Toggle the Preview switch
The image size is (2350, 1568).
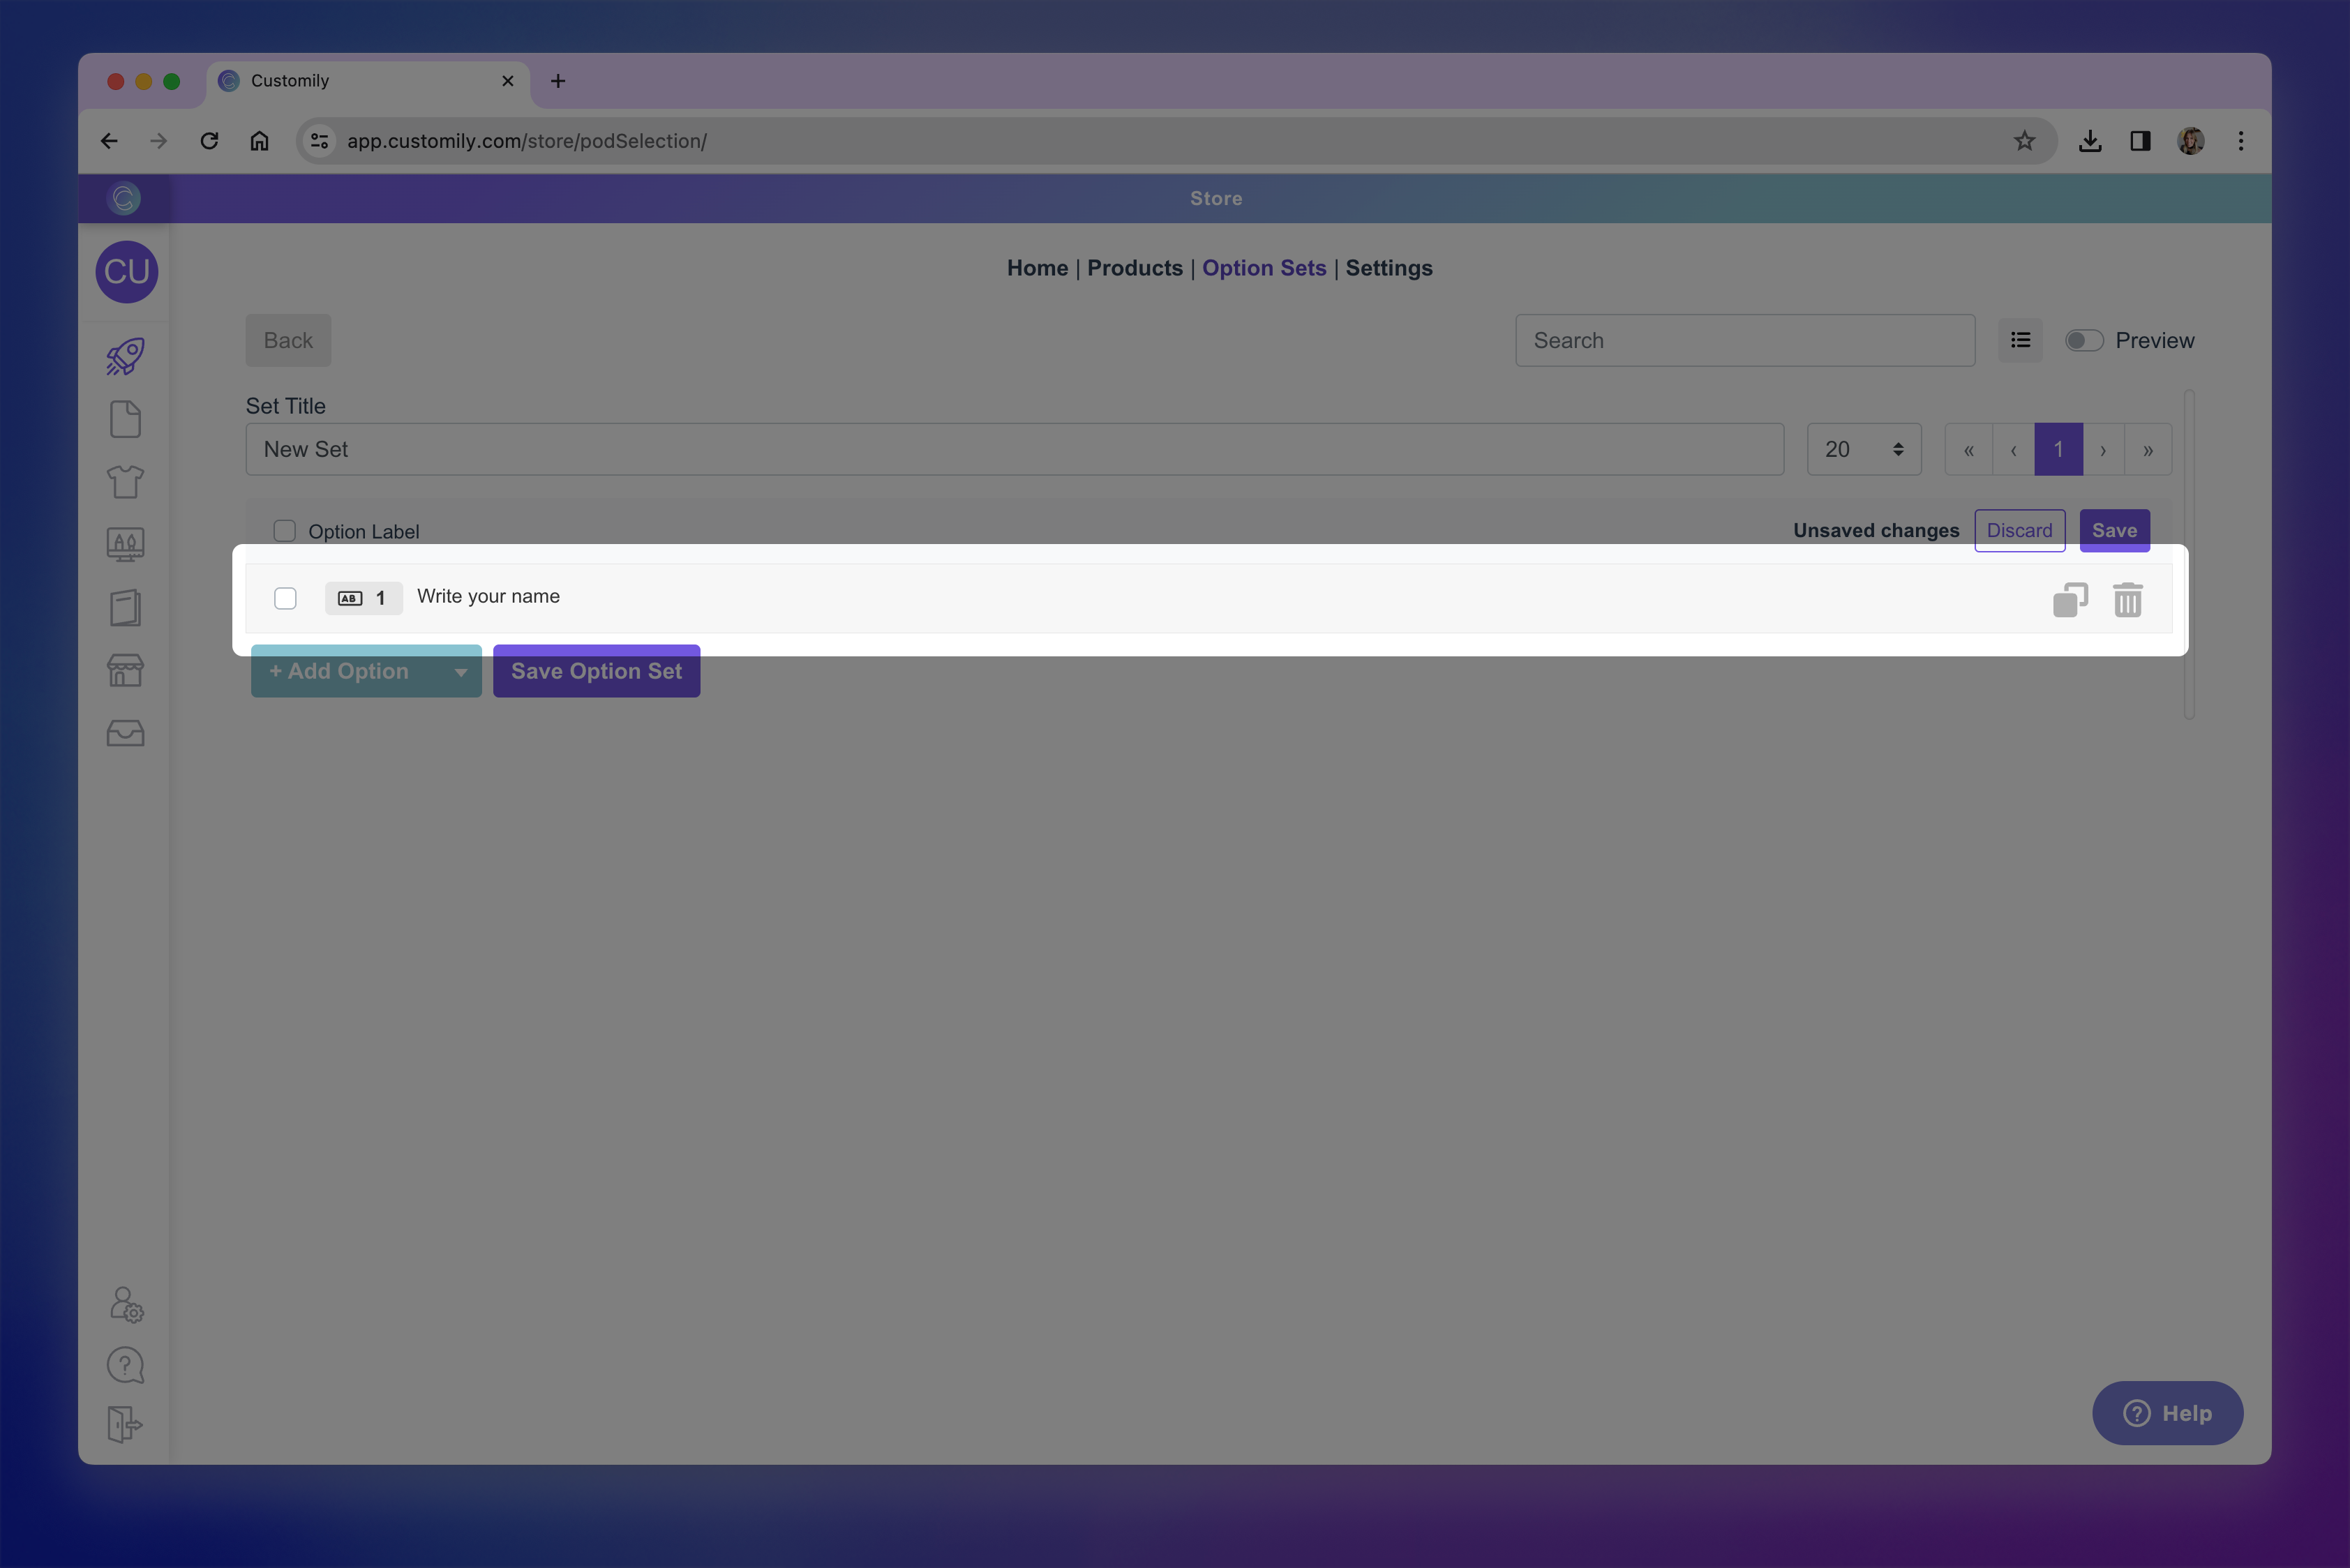pos(2084,341)
